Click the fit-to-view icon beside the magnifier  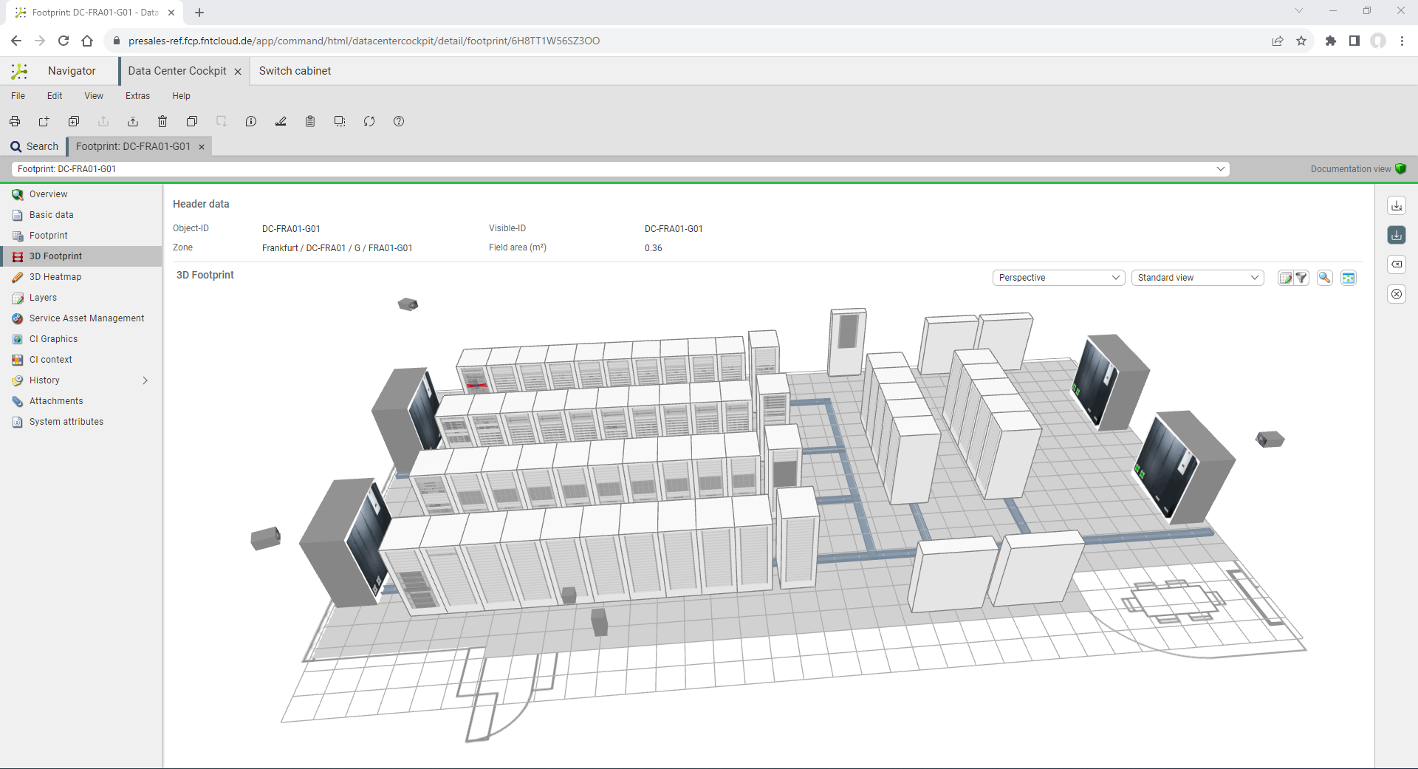pos(1349,278)
